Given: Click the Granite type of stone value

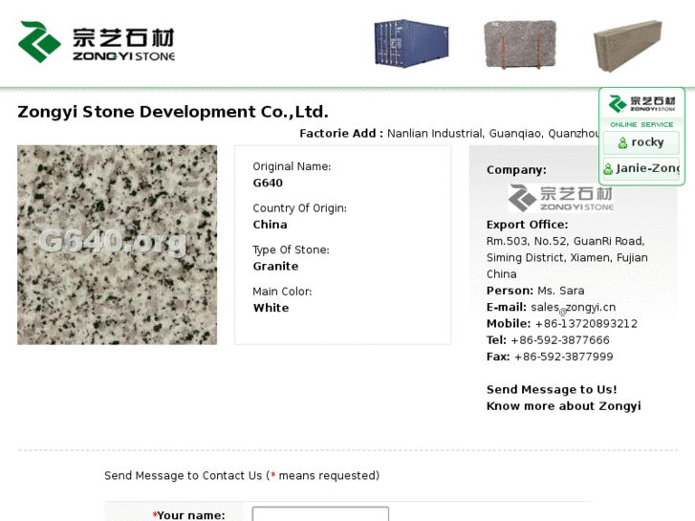Looking at the screenshot, I should [275, 266].
